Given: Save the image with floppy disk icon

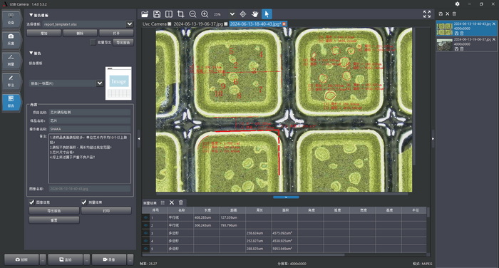Looking at the screenshot, I should (157, 14).
